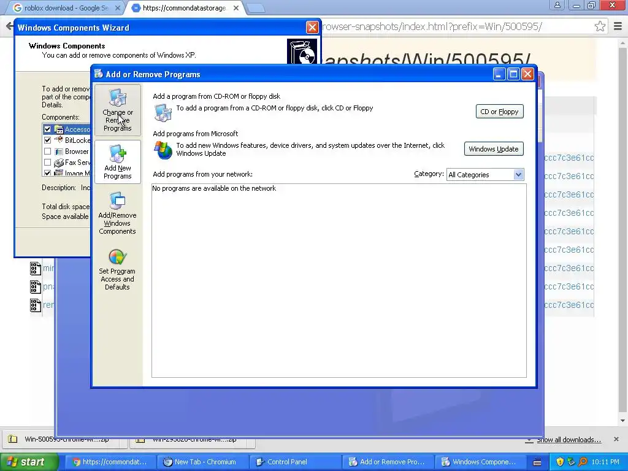Select the Accessories row in Components list
The width and height of the screenshot is (628, 471).
pos(66,129)
